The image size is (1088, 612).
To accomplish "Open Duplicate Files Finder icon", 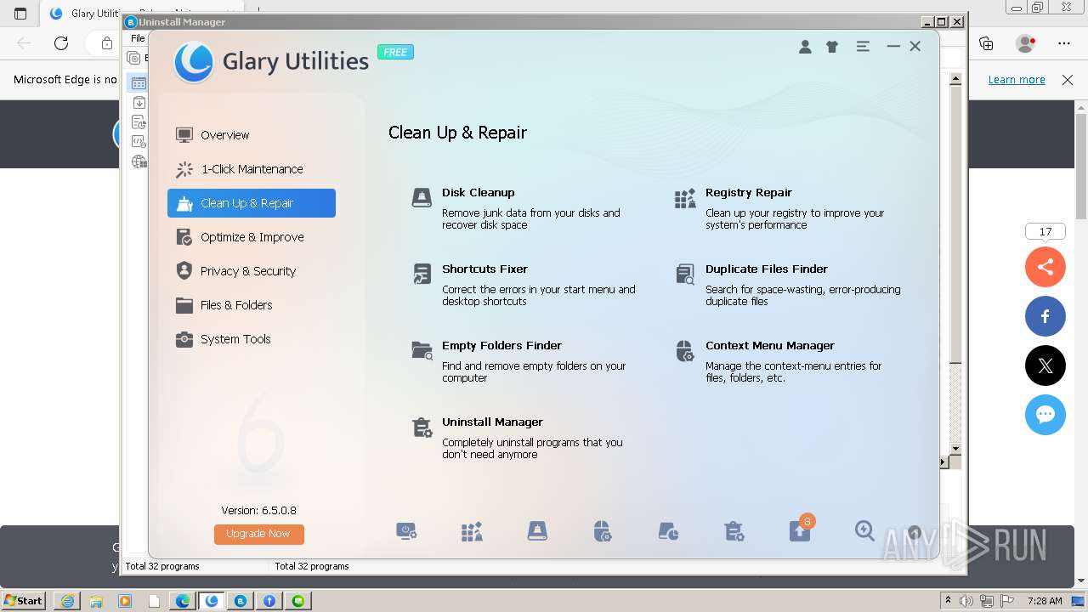I will click(685, 275).
